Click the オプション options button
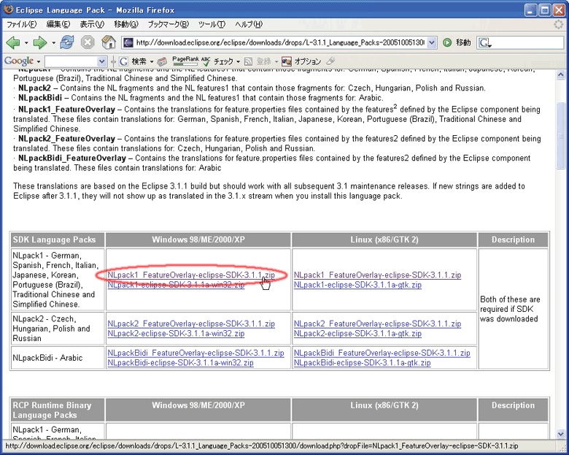Image resolution: width=569 pixels, height=455 pixels. 307,61
